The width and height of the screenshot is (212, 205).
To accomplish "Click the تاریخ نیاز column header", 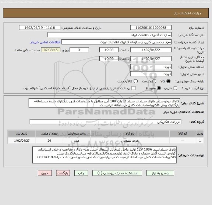I will pyautogui.click(x=22, y=134).
